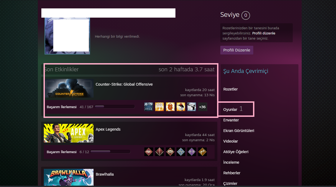The image size is (336, 187).
Task: Open the İnceleme reviews page
Action: (x=231, y=162)
